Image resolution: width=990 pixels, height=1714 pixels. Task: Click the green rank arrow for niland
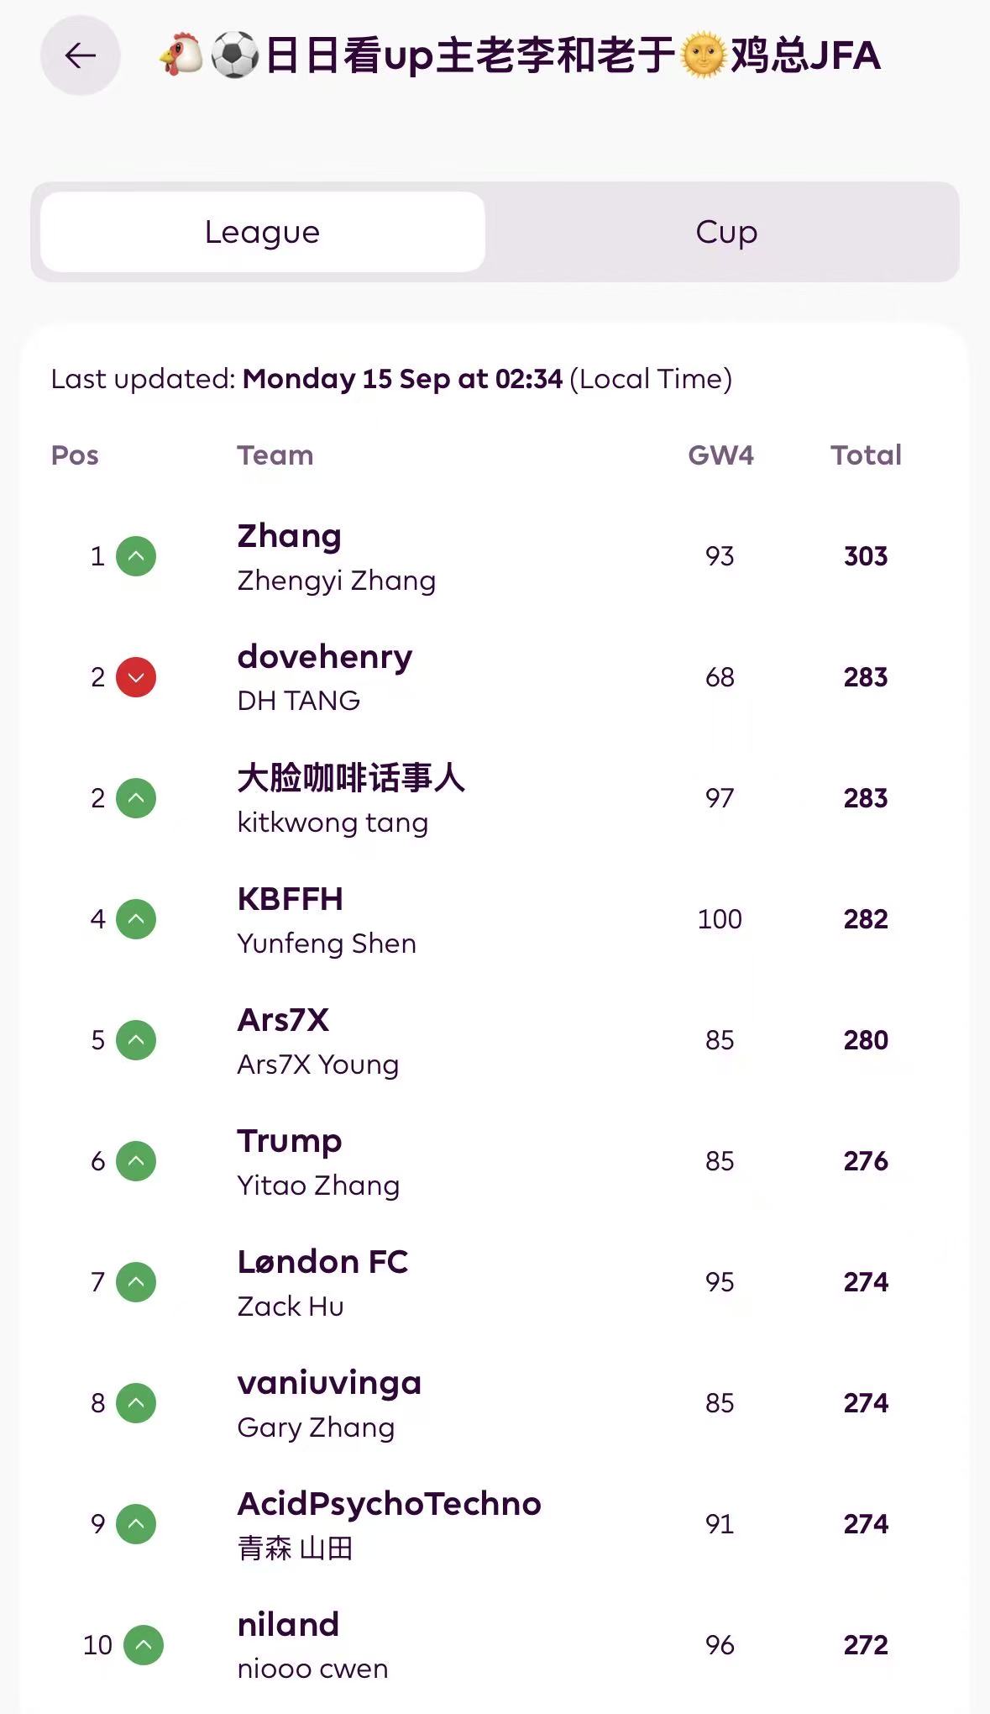(x=144, y=1645)
